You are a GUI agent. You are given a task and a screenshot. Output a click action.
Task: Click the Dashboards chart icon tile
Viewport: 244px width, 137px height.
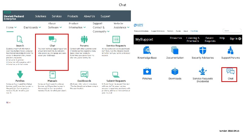84,74
